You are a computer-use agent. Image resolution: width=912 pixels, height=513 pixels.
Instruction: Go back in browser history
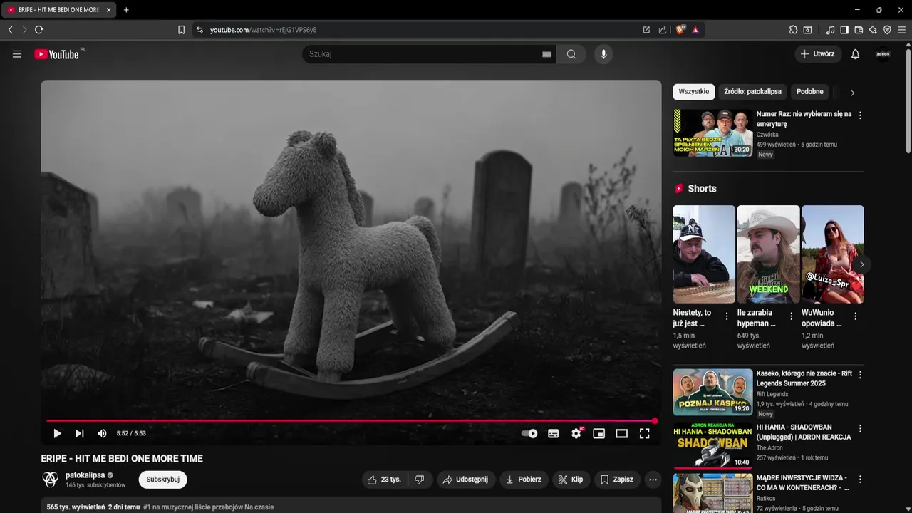11,30
